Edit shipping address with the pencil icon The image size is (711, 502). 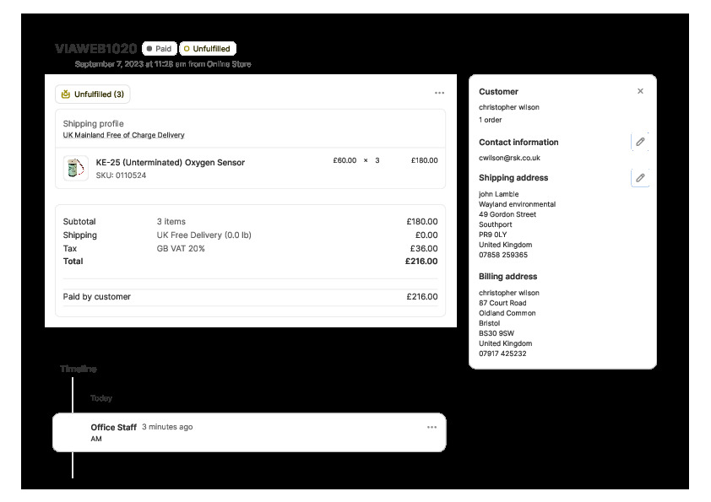(640, 178)
